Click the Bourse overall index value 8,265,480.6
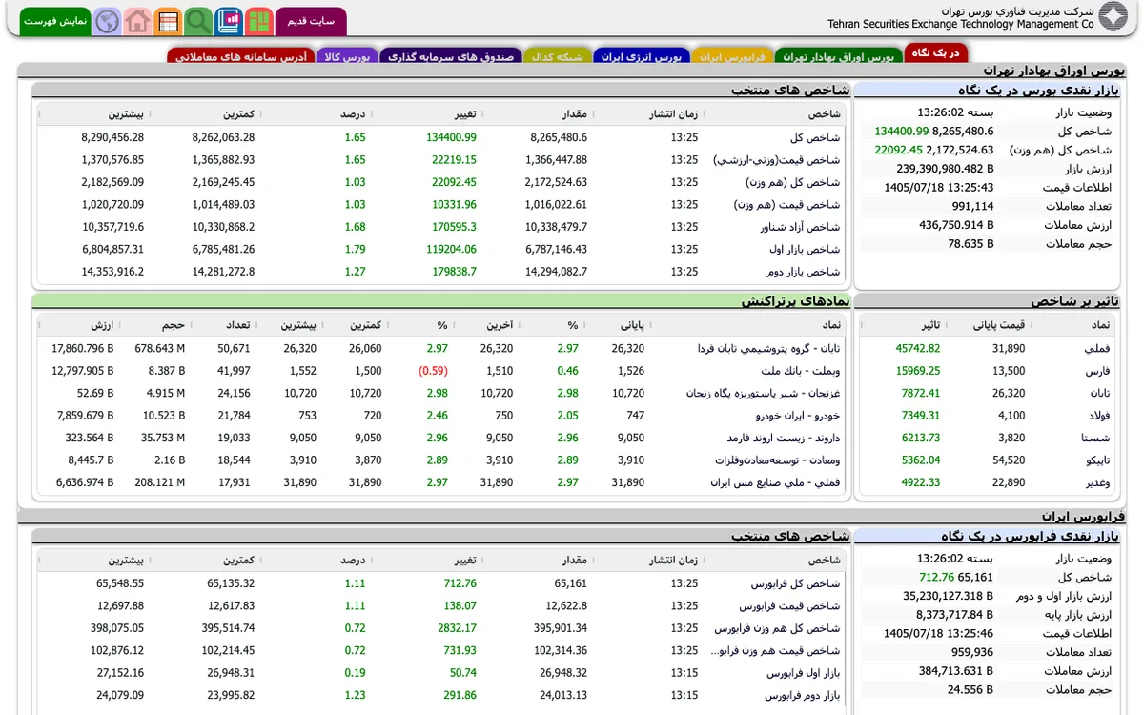Screen dimensions: 1144x715 963,132
